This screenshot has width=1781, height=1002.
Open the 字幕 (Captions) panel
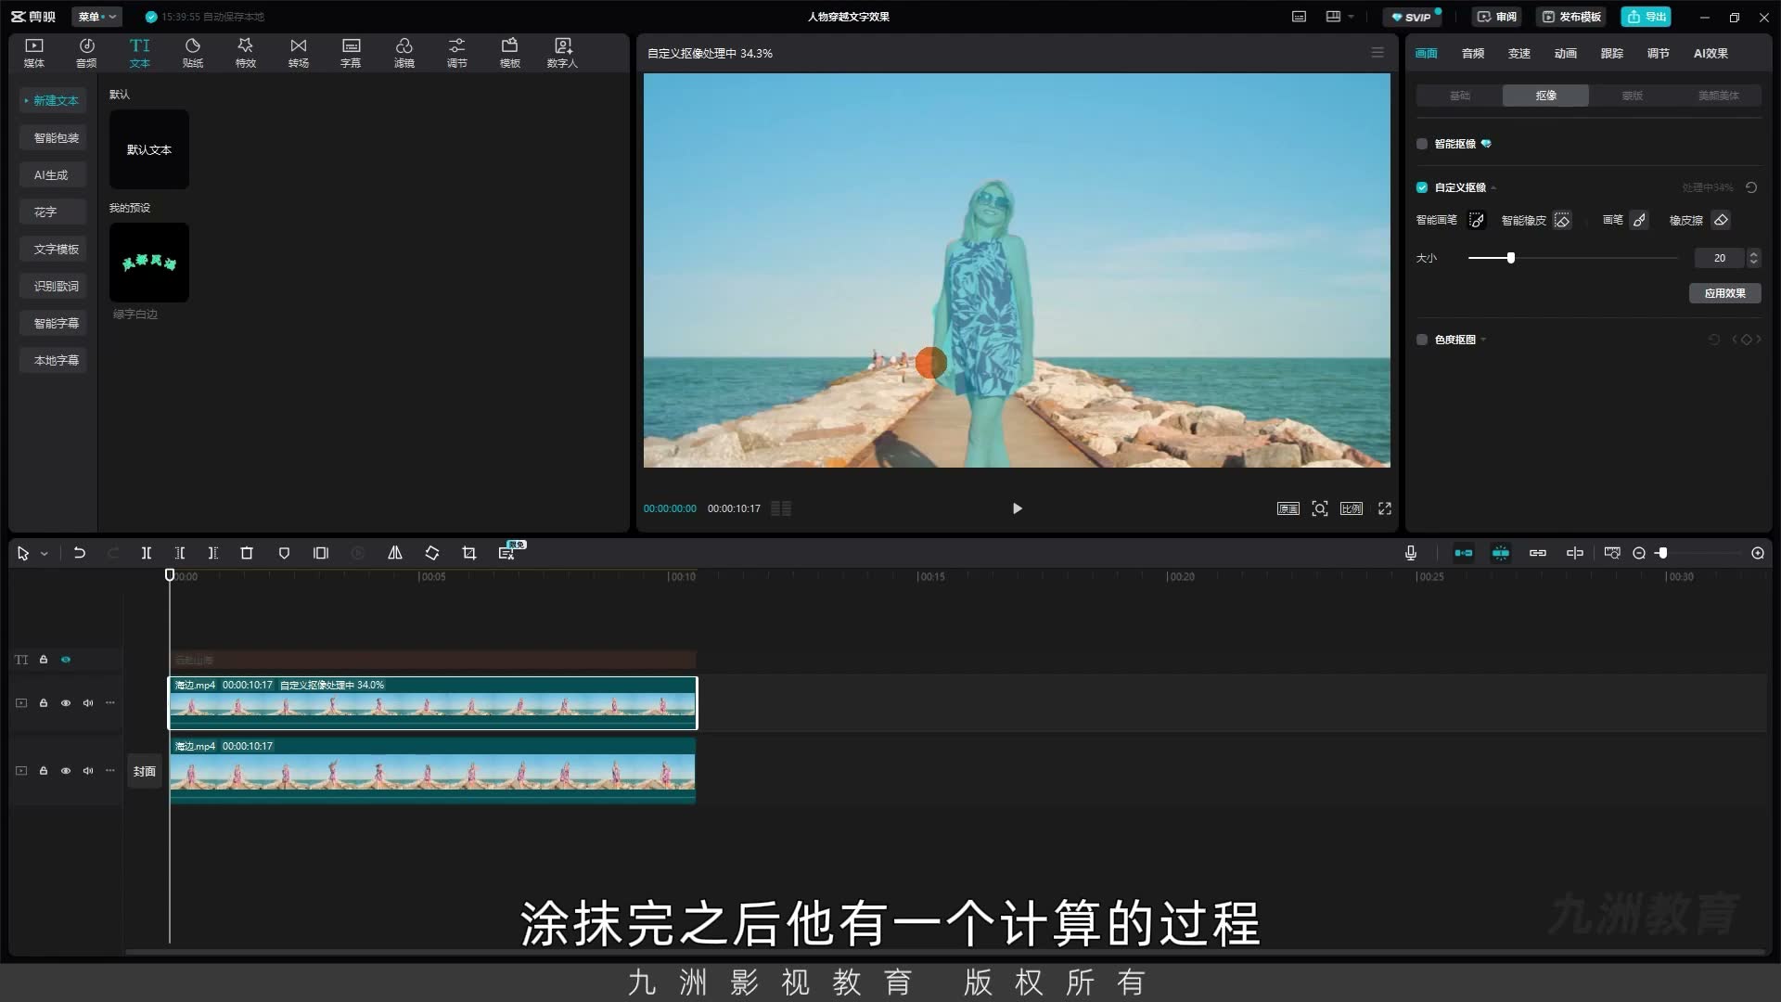click(351, 53)
